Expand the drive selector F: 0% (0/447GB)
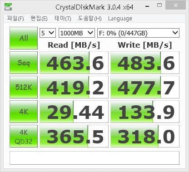The height and width of the screenshot is (172, 189). point(138,33)
